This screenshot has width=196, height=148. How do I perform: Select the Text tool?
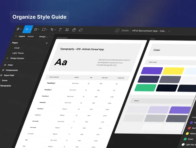(60, 30)
